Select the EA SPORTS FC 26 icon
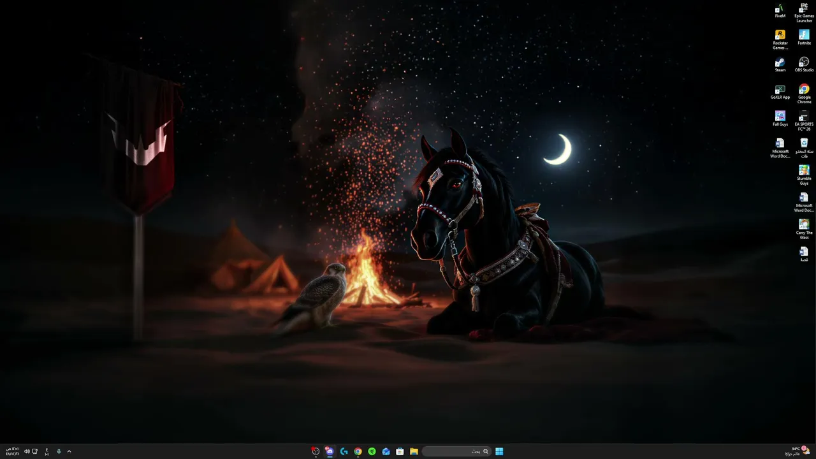The image size is (816, 459). coord(804,121)
